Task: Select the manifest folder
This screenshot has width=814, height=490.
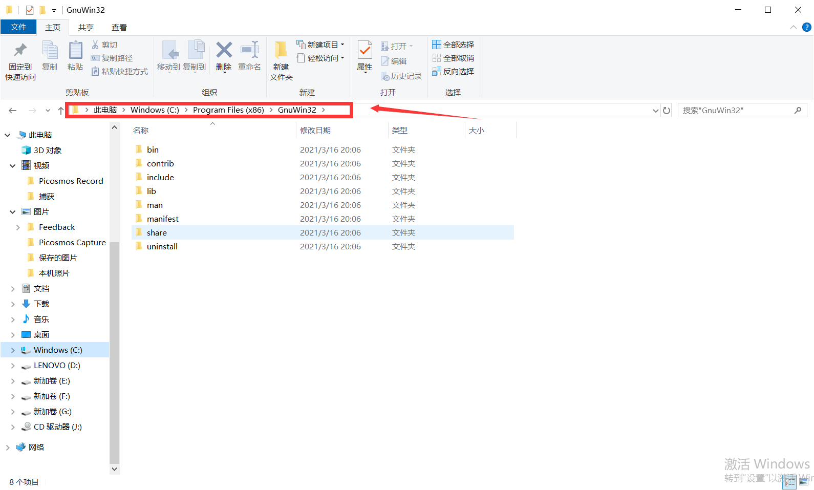Action: tap(323, 219)
